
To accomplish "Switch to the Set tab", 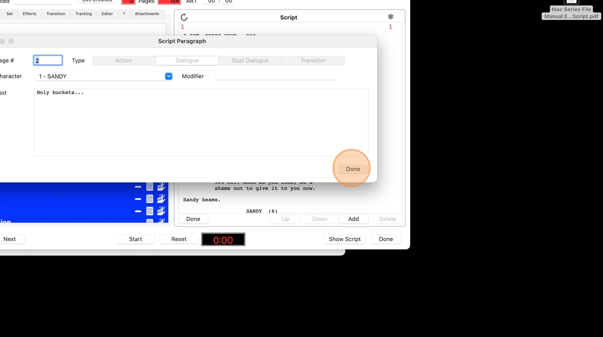I will point(10,14).
